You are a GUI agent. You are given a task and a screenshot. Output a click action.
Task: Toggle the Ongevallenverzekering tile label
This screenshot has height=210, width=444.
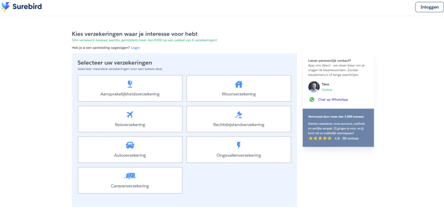(x=238, y=155)
